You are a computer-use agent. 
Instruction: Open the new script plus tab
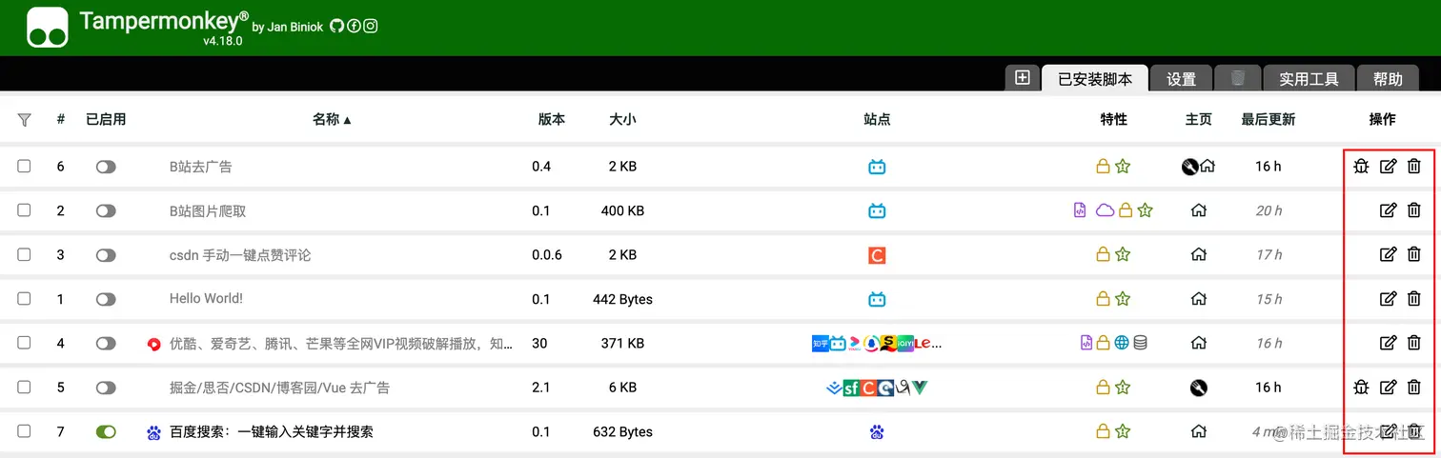1023,78
